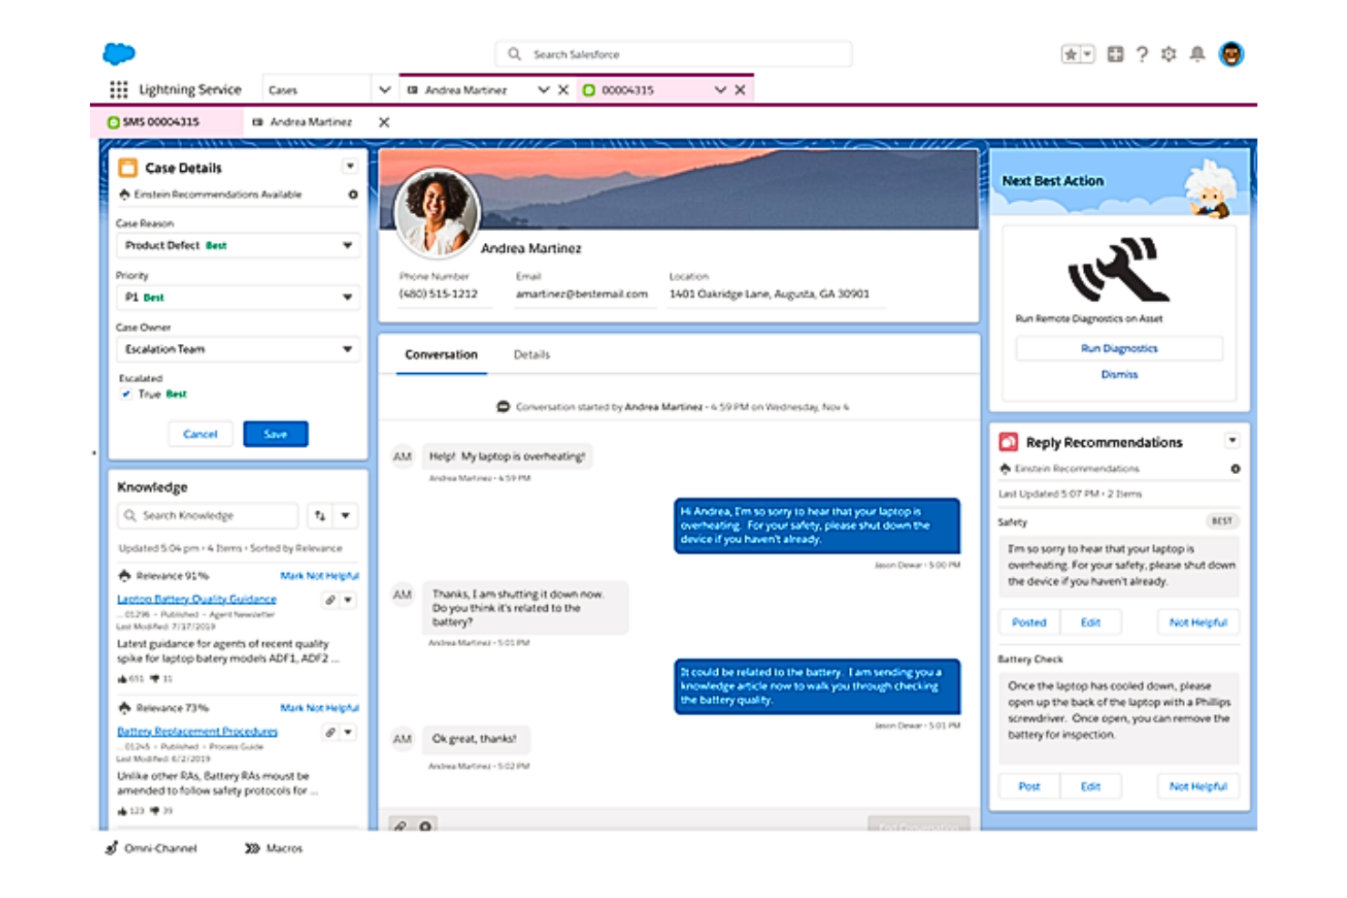The image size is (1347, 898).
Task: Open the Case Owner Escalation Team dropdown
Action: [x=238, y=349]
